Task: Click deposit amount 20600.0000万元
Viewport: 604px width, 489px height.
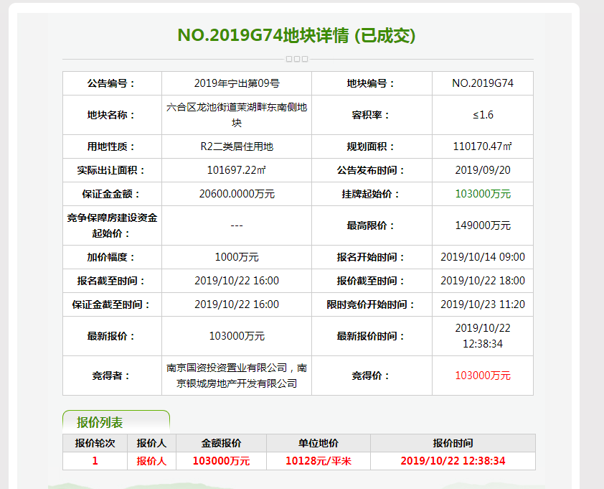Action: click(237, 194)
